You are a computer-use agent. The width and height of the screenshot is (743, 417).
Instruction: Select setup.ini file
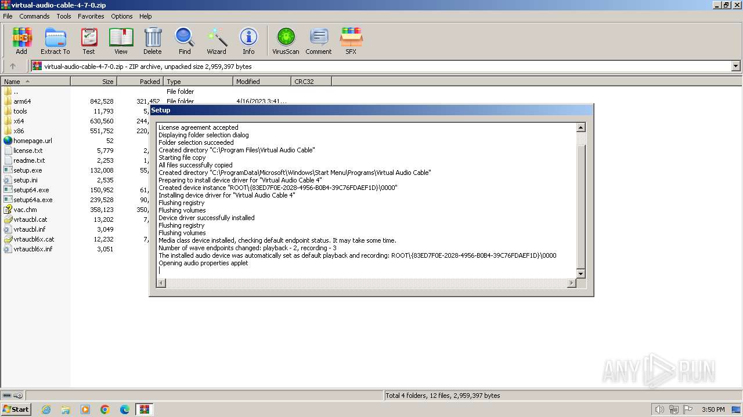(x=26, y=180)
